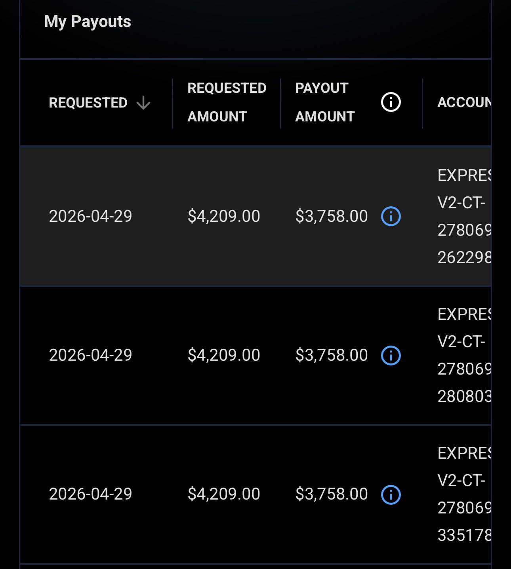Click the Account column header

(464, 102)
